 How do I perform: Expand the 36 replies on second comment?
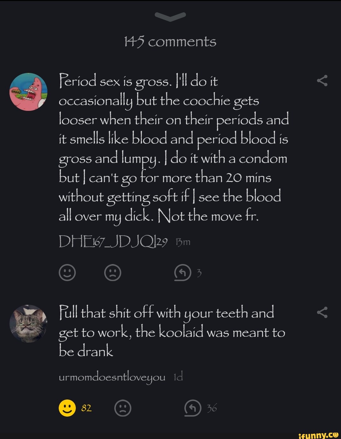click(212, 408)
